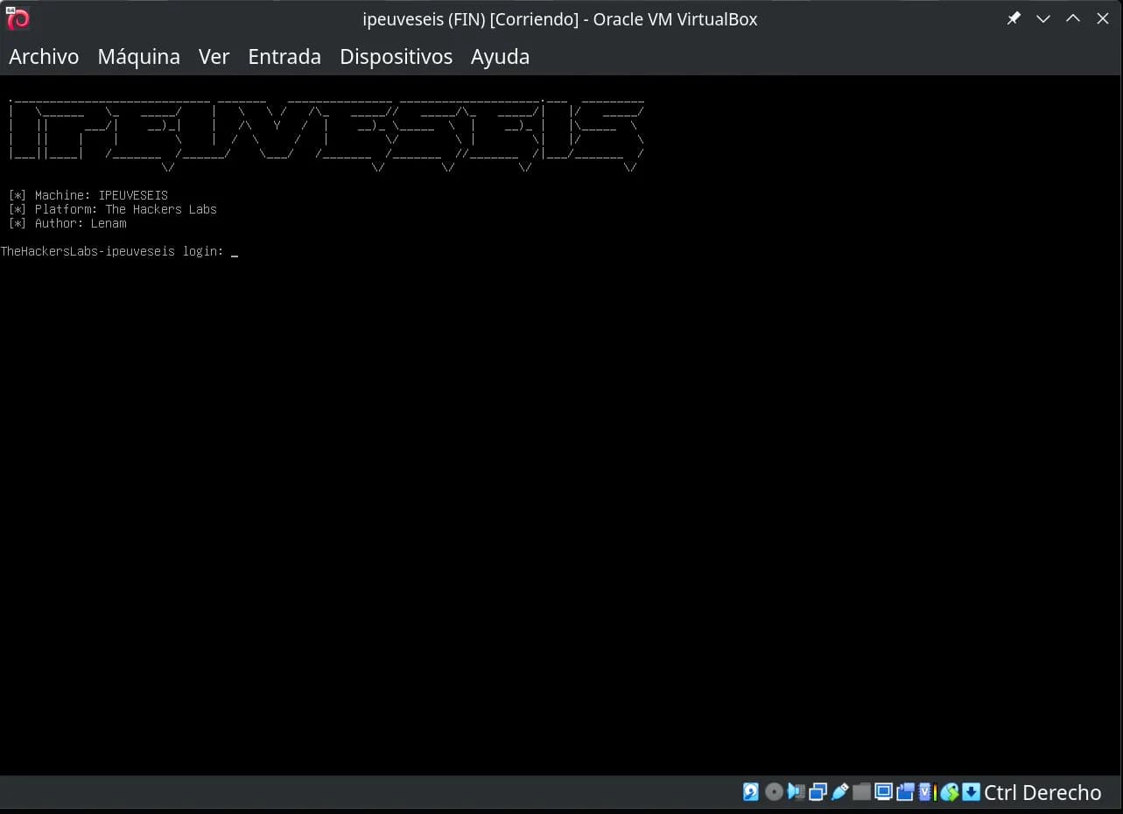Screen dimensions: 1123x814
Task: Open the optical drive status icon
Action: pyautogui.click(x=774, y=792)
